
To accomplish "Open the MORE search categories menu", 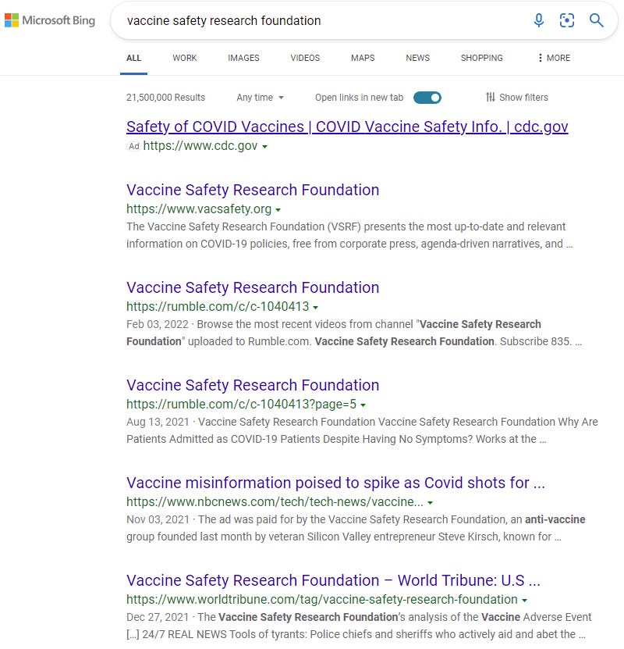I will coord(553,58).
